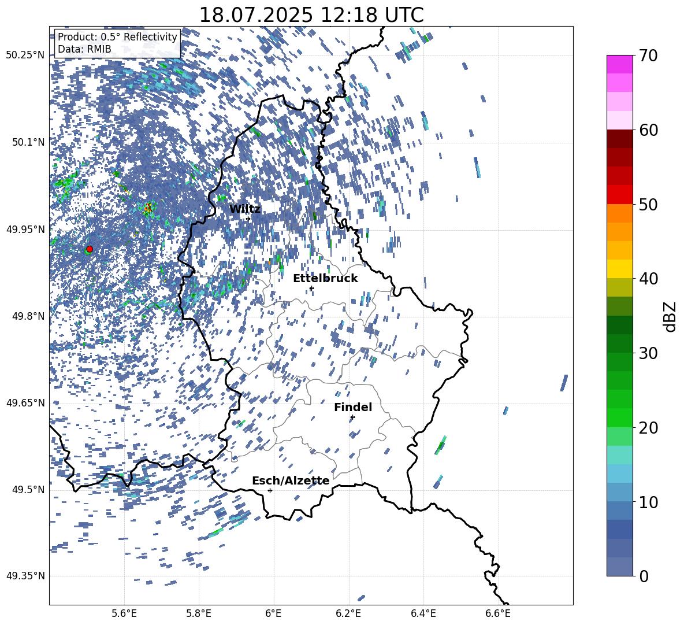
Task: Click the 70 tick on the colorbar
Action: [x=648, y=56]
